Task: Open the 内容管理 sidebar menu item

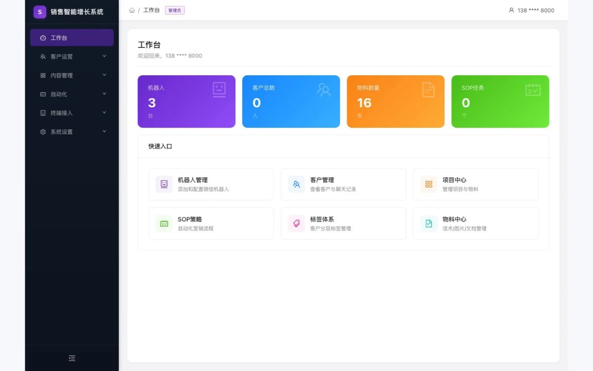Action: (x=72, y=75)
